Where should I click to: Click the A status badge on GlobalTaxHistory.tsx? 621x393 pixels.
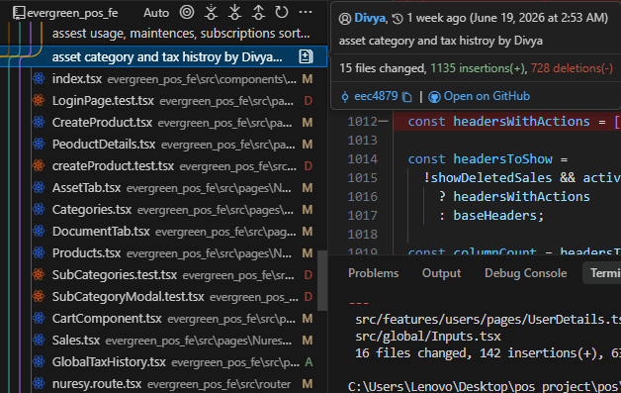tap(309, 362)
